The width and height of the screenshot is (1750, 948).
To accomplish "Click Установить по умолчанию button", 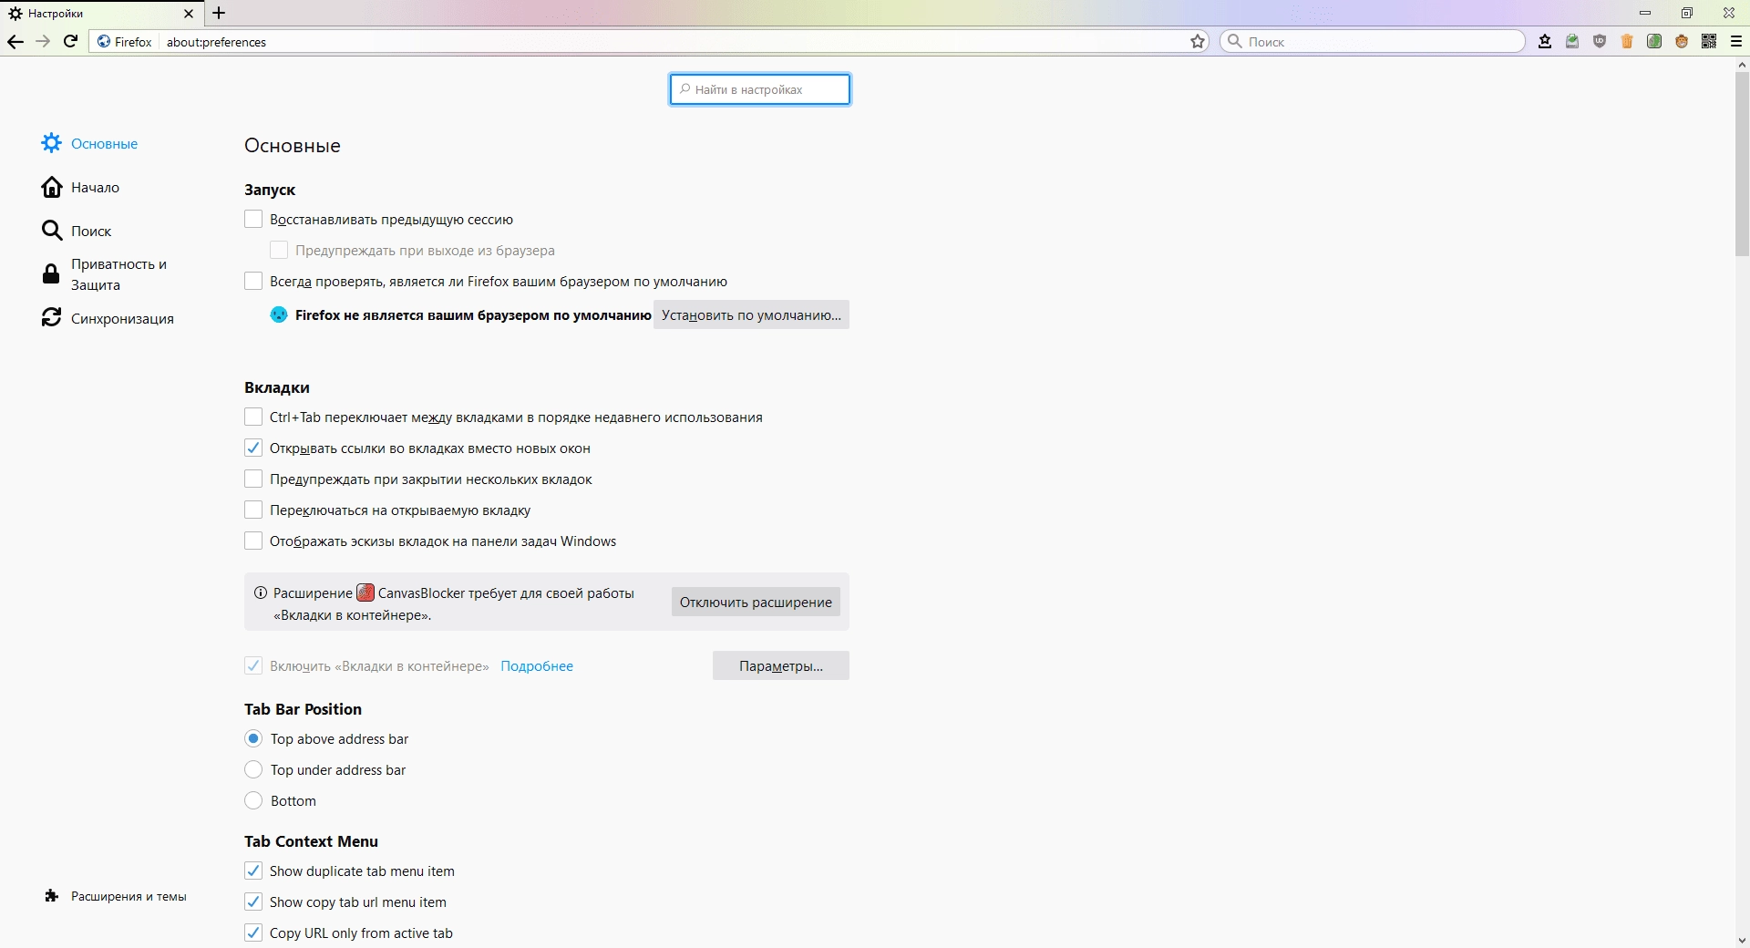I will (751, 314).
